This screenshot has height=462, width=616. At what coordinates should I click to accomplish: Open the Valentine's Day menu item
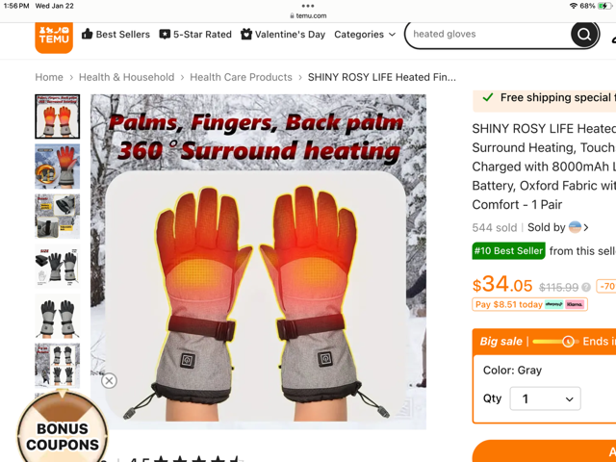[283, 35]
